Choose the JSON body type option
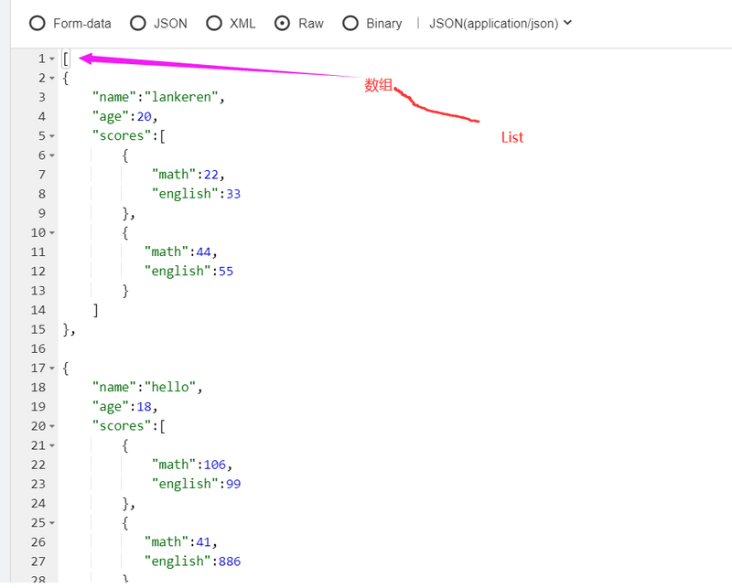The height and width of the screenshot is (588, 732). click(138, 24)
